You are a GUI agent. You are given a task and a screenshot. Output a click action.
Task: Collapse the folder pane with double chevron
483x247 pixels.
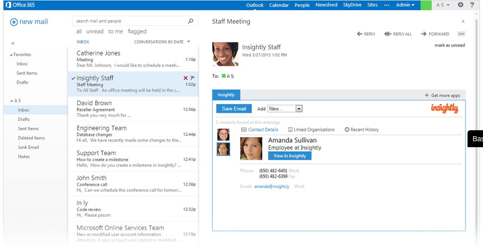(12, 43)
